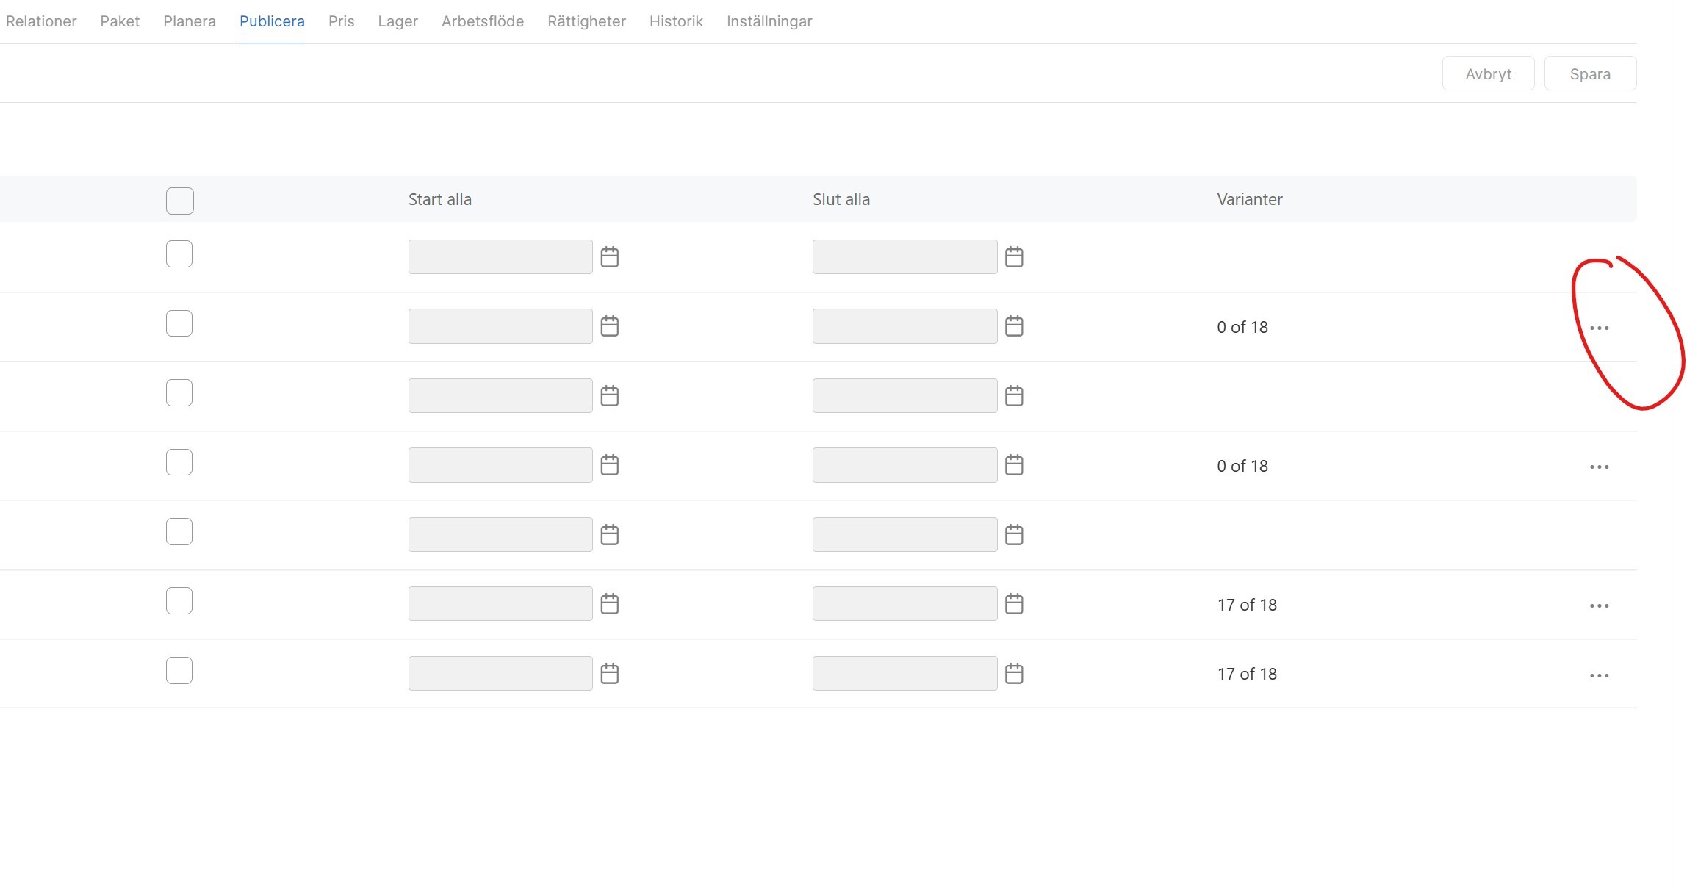Click the Avbryt button
Viewport: 1687px width, 892px height.
pos(1488,73)
